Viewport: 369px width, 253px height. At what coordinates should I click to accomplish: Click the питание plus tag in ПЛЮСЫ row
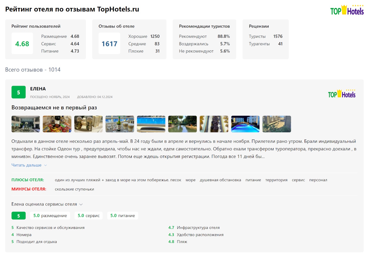pyautogui.click(x=253, y=180)
